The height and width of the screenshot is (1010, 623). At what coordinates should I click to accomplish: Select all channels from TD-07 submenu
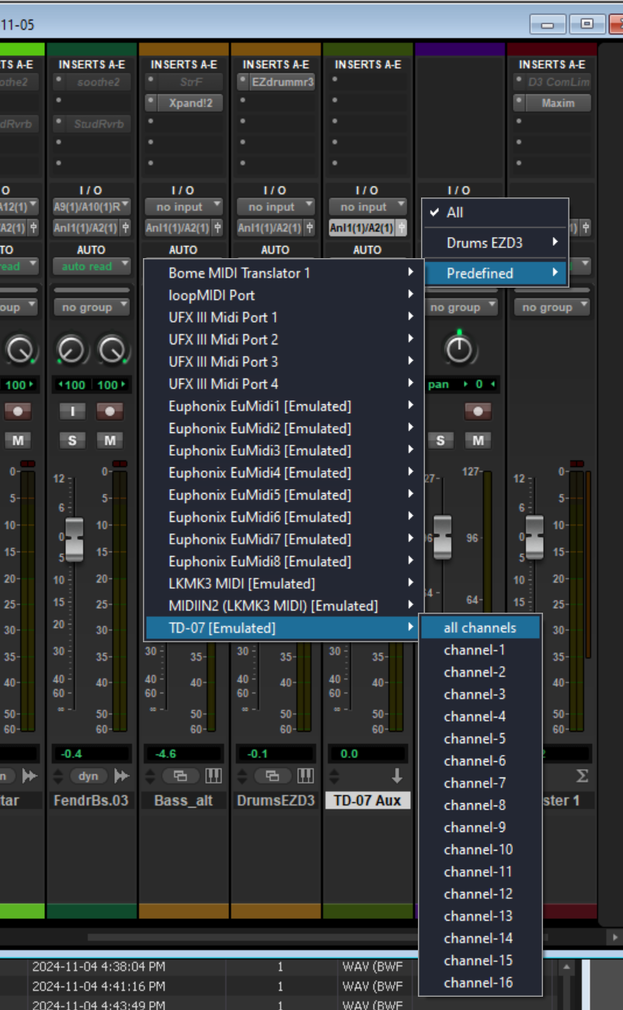(479, 627)
